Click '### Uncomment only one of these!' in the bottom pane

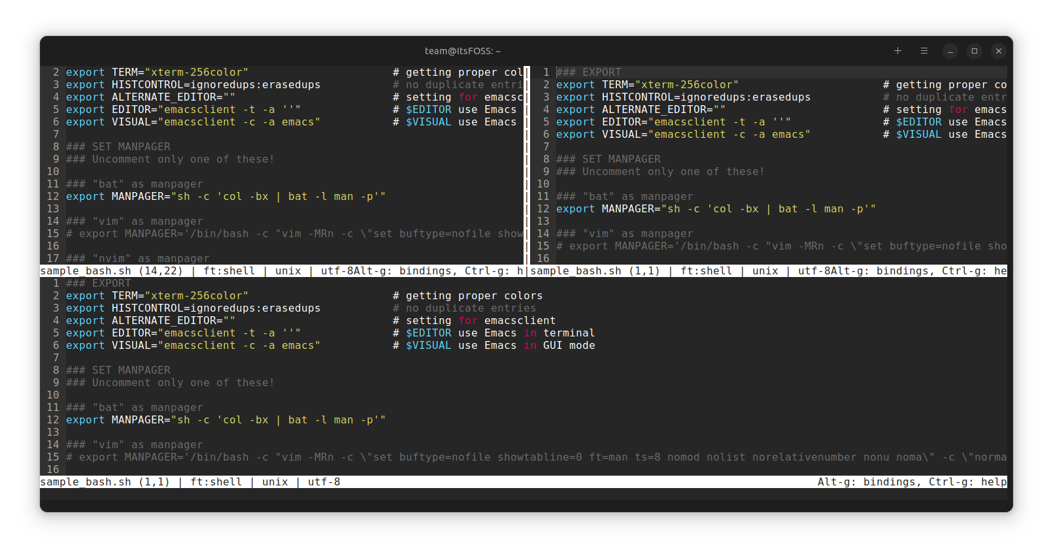point(171,383)
